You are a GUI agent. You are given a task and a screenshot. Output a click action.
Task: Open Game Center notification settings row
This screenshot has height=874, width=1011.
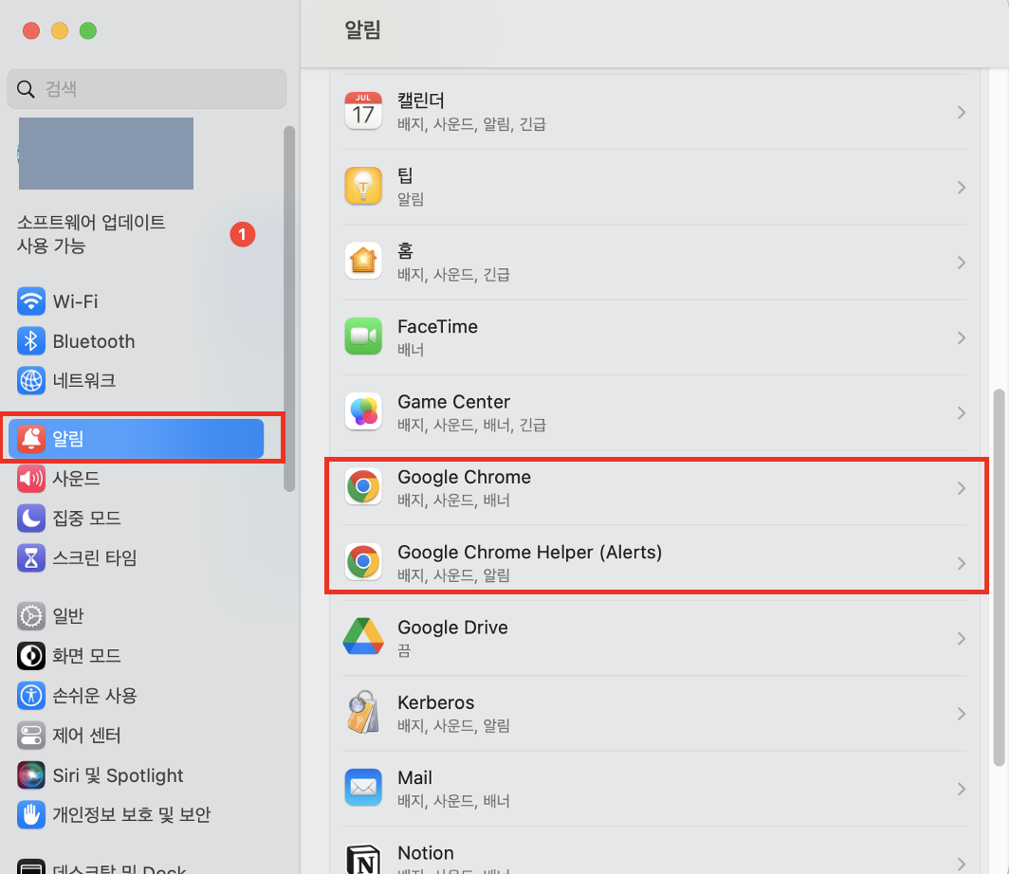pos(654,413)
